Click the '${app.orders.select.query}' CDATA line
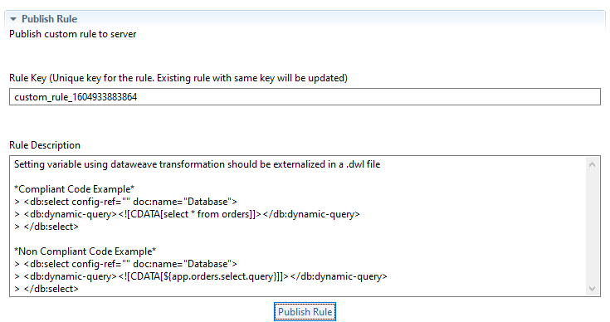The height and width of the screenshot is (322, 610). 201,276
